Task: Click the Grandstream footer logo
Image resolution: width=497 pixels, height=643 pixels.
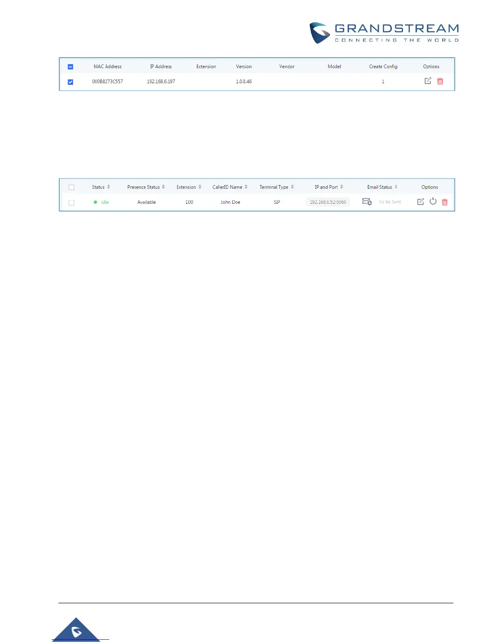Action: (x=76, y=630)
